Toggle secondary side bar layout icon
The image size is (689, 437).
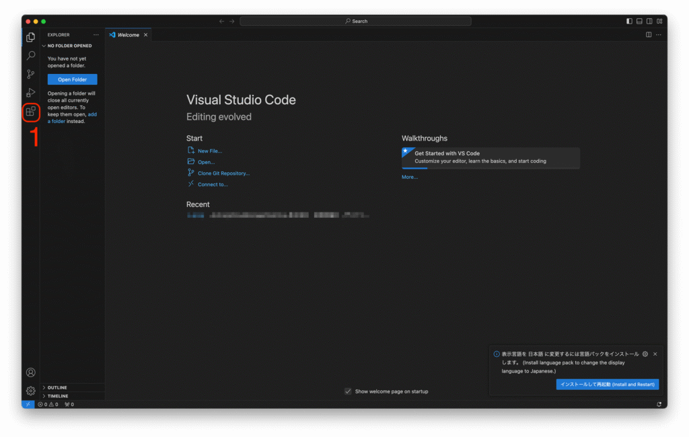649,21
